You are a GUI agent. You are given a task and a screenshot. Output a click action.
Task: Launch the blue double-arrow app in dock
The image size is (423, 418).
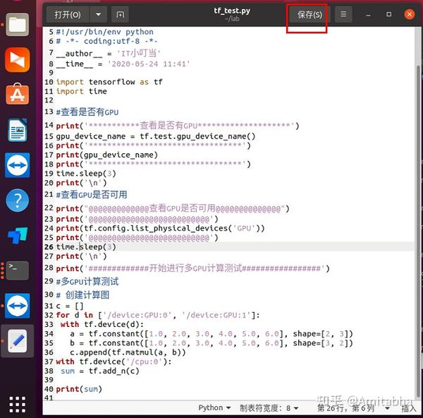[17, 235]
